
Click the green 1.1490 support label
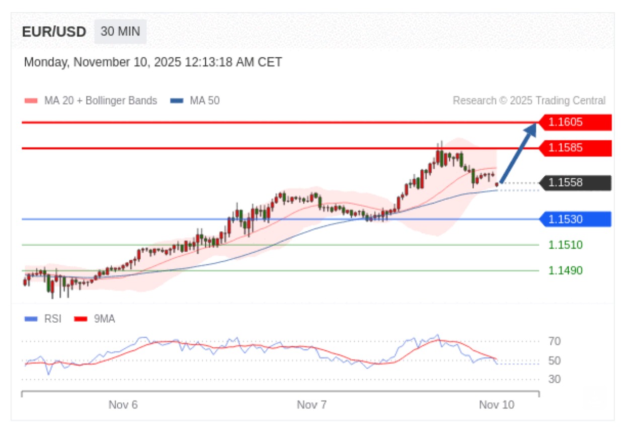[x=566, y=271]
